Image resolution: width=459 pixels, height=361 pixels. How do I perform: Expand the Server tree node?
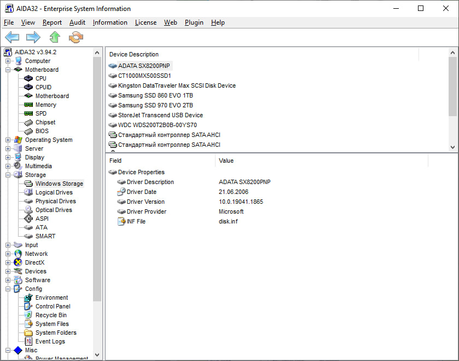[x=8, y=148]
